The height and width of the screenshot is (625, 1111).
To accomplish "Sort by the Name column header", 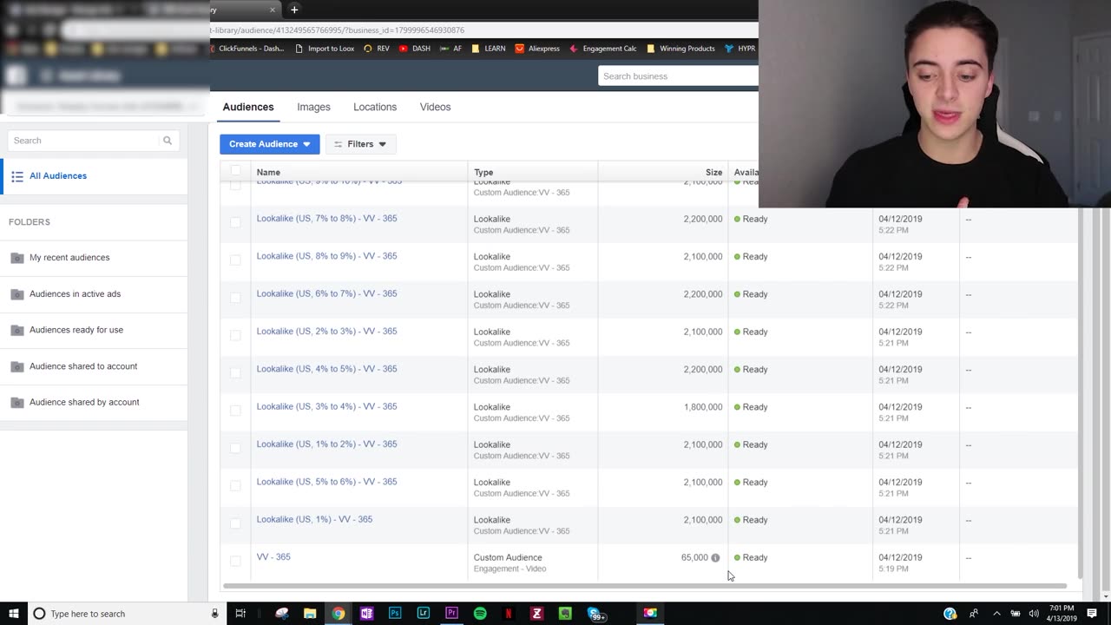I will [x=268, y=172].
